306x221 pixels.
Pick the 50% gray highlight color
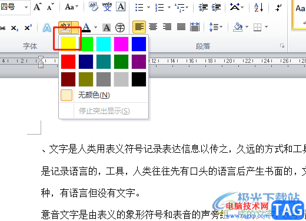point(104,79)
